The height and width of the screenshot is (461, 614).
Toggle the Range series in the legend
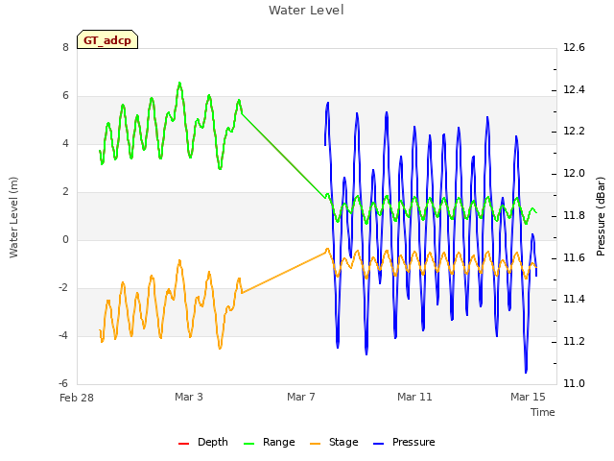(x=269, y=442)
